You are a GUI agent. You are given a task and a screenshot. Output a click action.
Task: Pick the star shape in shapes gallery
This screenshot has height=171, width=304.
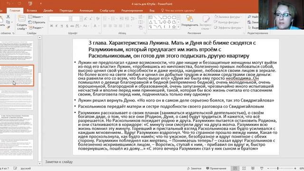pos(174,27)
